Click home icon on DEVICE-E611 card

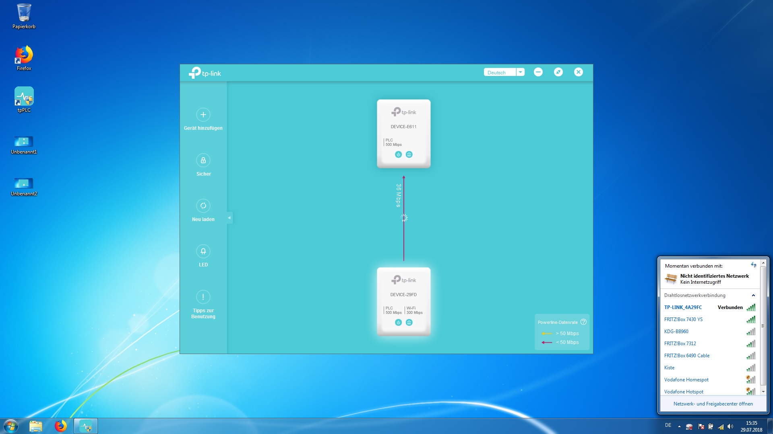point(409,154)
